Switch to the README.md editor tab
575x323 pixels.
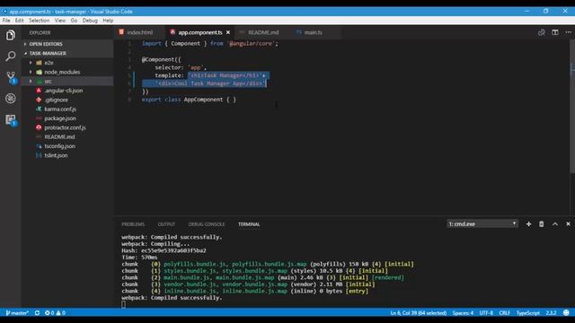point(263,32)
